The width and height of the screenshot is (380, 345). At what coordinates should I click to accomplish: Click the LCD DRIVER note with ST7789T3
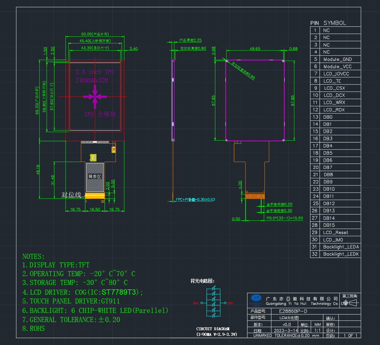coord(83,292)
